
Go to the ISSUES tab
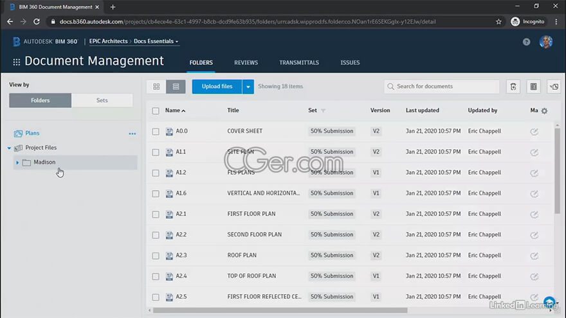coord(350,62)
